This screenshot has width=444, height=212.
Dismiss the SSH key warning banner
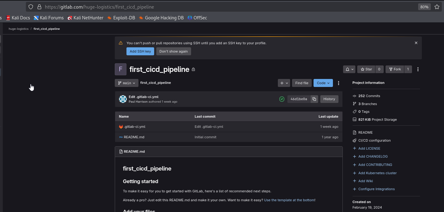click(416, 43)
